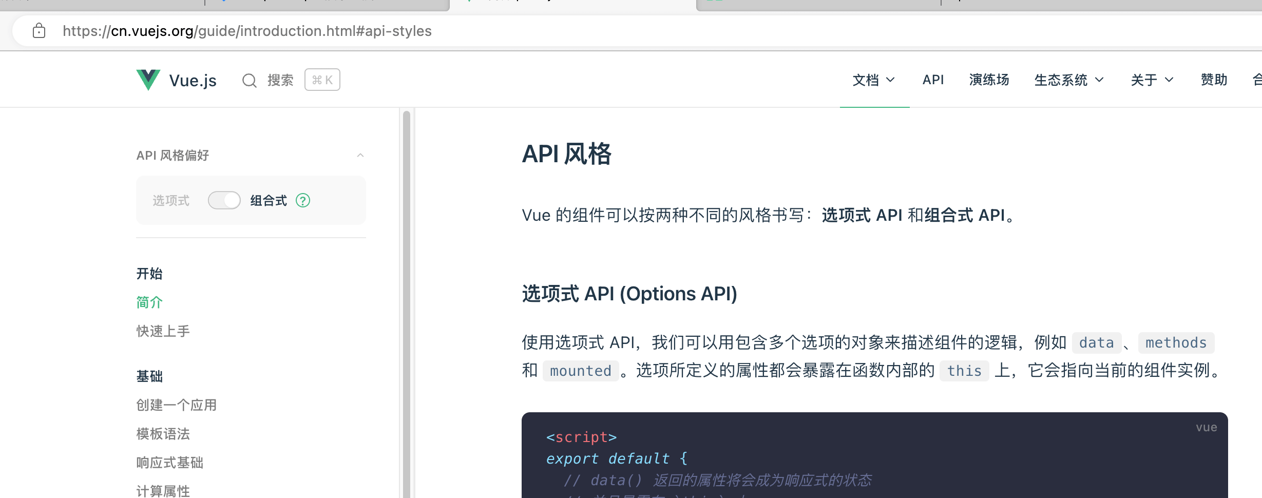The image size is (1262, 498).
Task: Click the search magnifier icon
Action: tap(250, 80)
